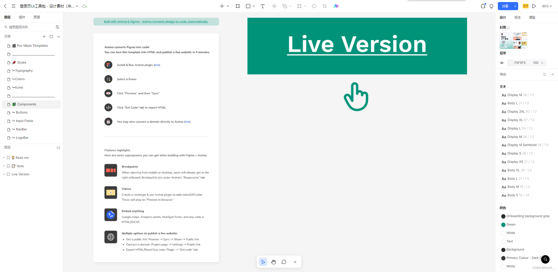558x272 pixels.
Task: Collapse the pages list chevron
Action: pos(59,37)
